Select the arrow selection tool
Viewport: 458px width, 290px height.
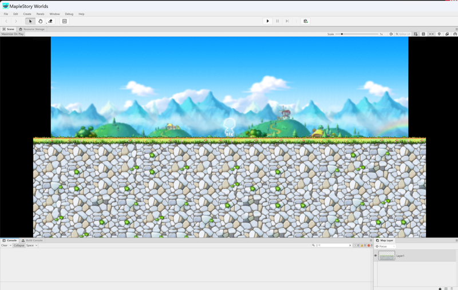(x=30, y=21)
